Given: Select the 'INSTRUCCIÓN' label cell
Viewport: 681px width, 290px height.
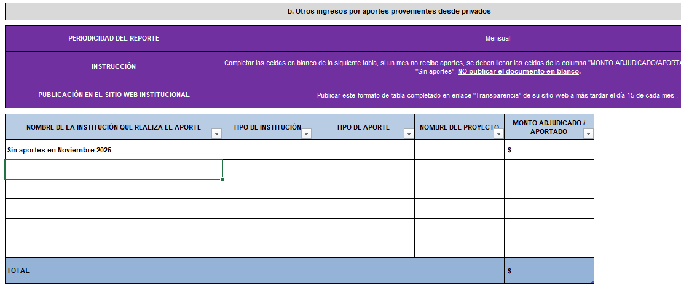Looking at the screenshot, I should [x=114, y=66].
